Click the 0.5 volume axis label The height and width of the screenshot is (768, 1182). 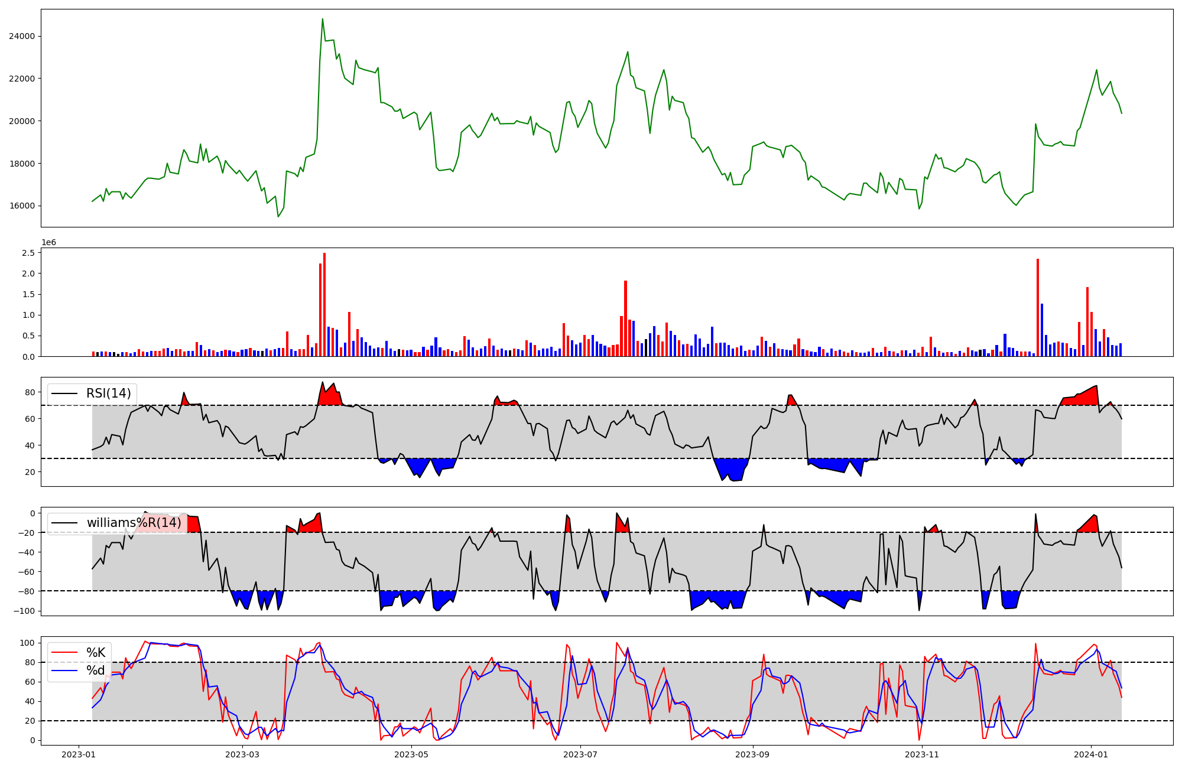pyautogui.click(x=28, y=336)
